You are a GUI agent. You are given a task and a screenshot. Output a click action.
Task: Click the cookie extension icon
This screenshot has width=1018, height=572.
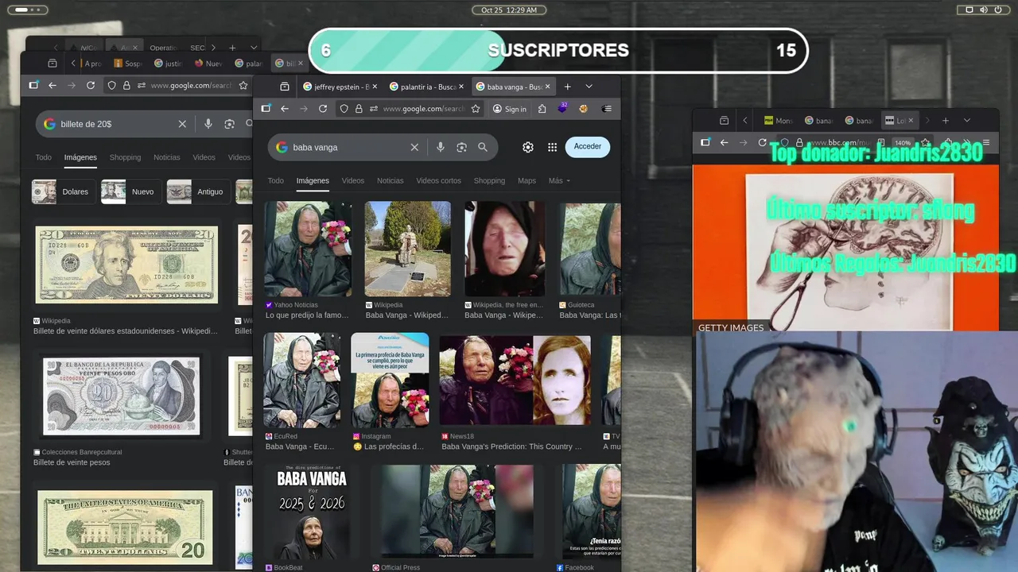tap(583, 109)
